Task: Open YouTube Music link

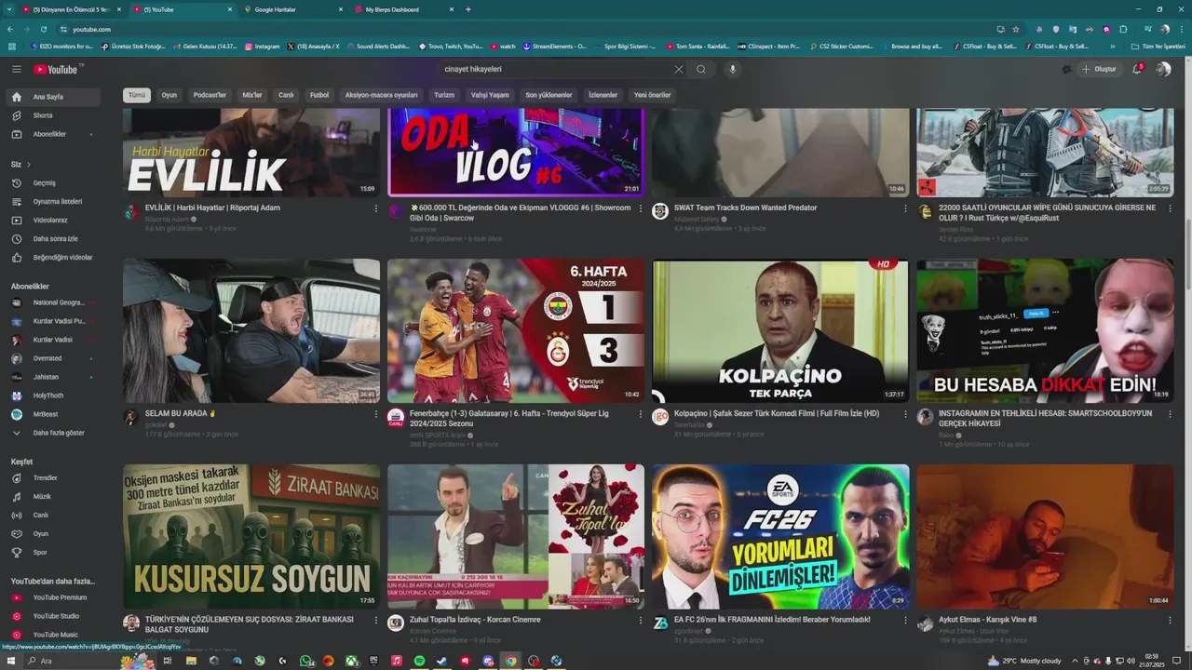Action: 54,635
